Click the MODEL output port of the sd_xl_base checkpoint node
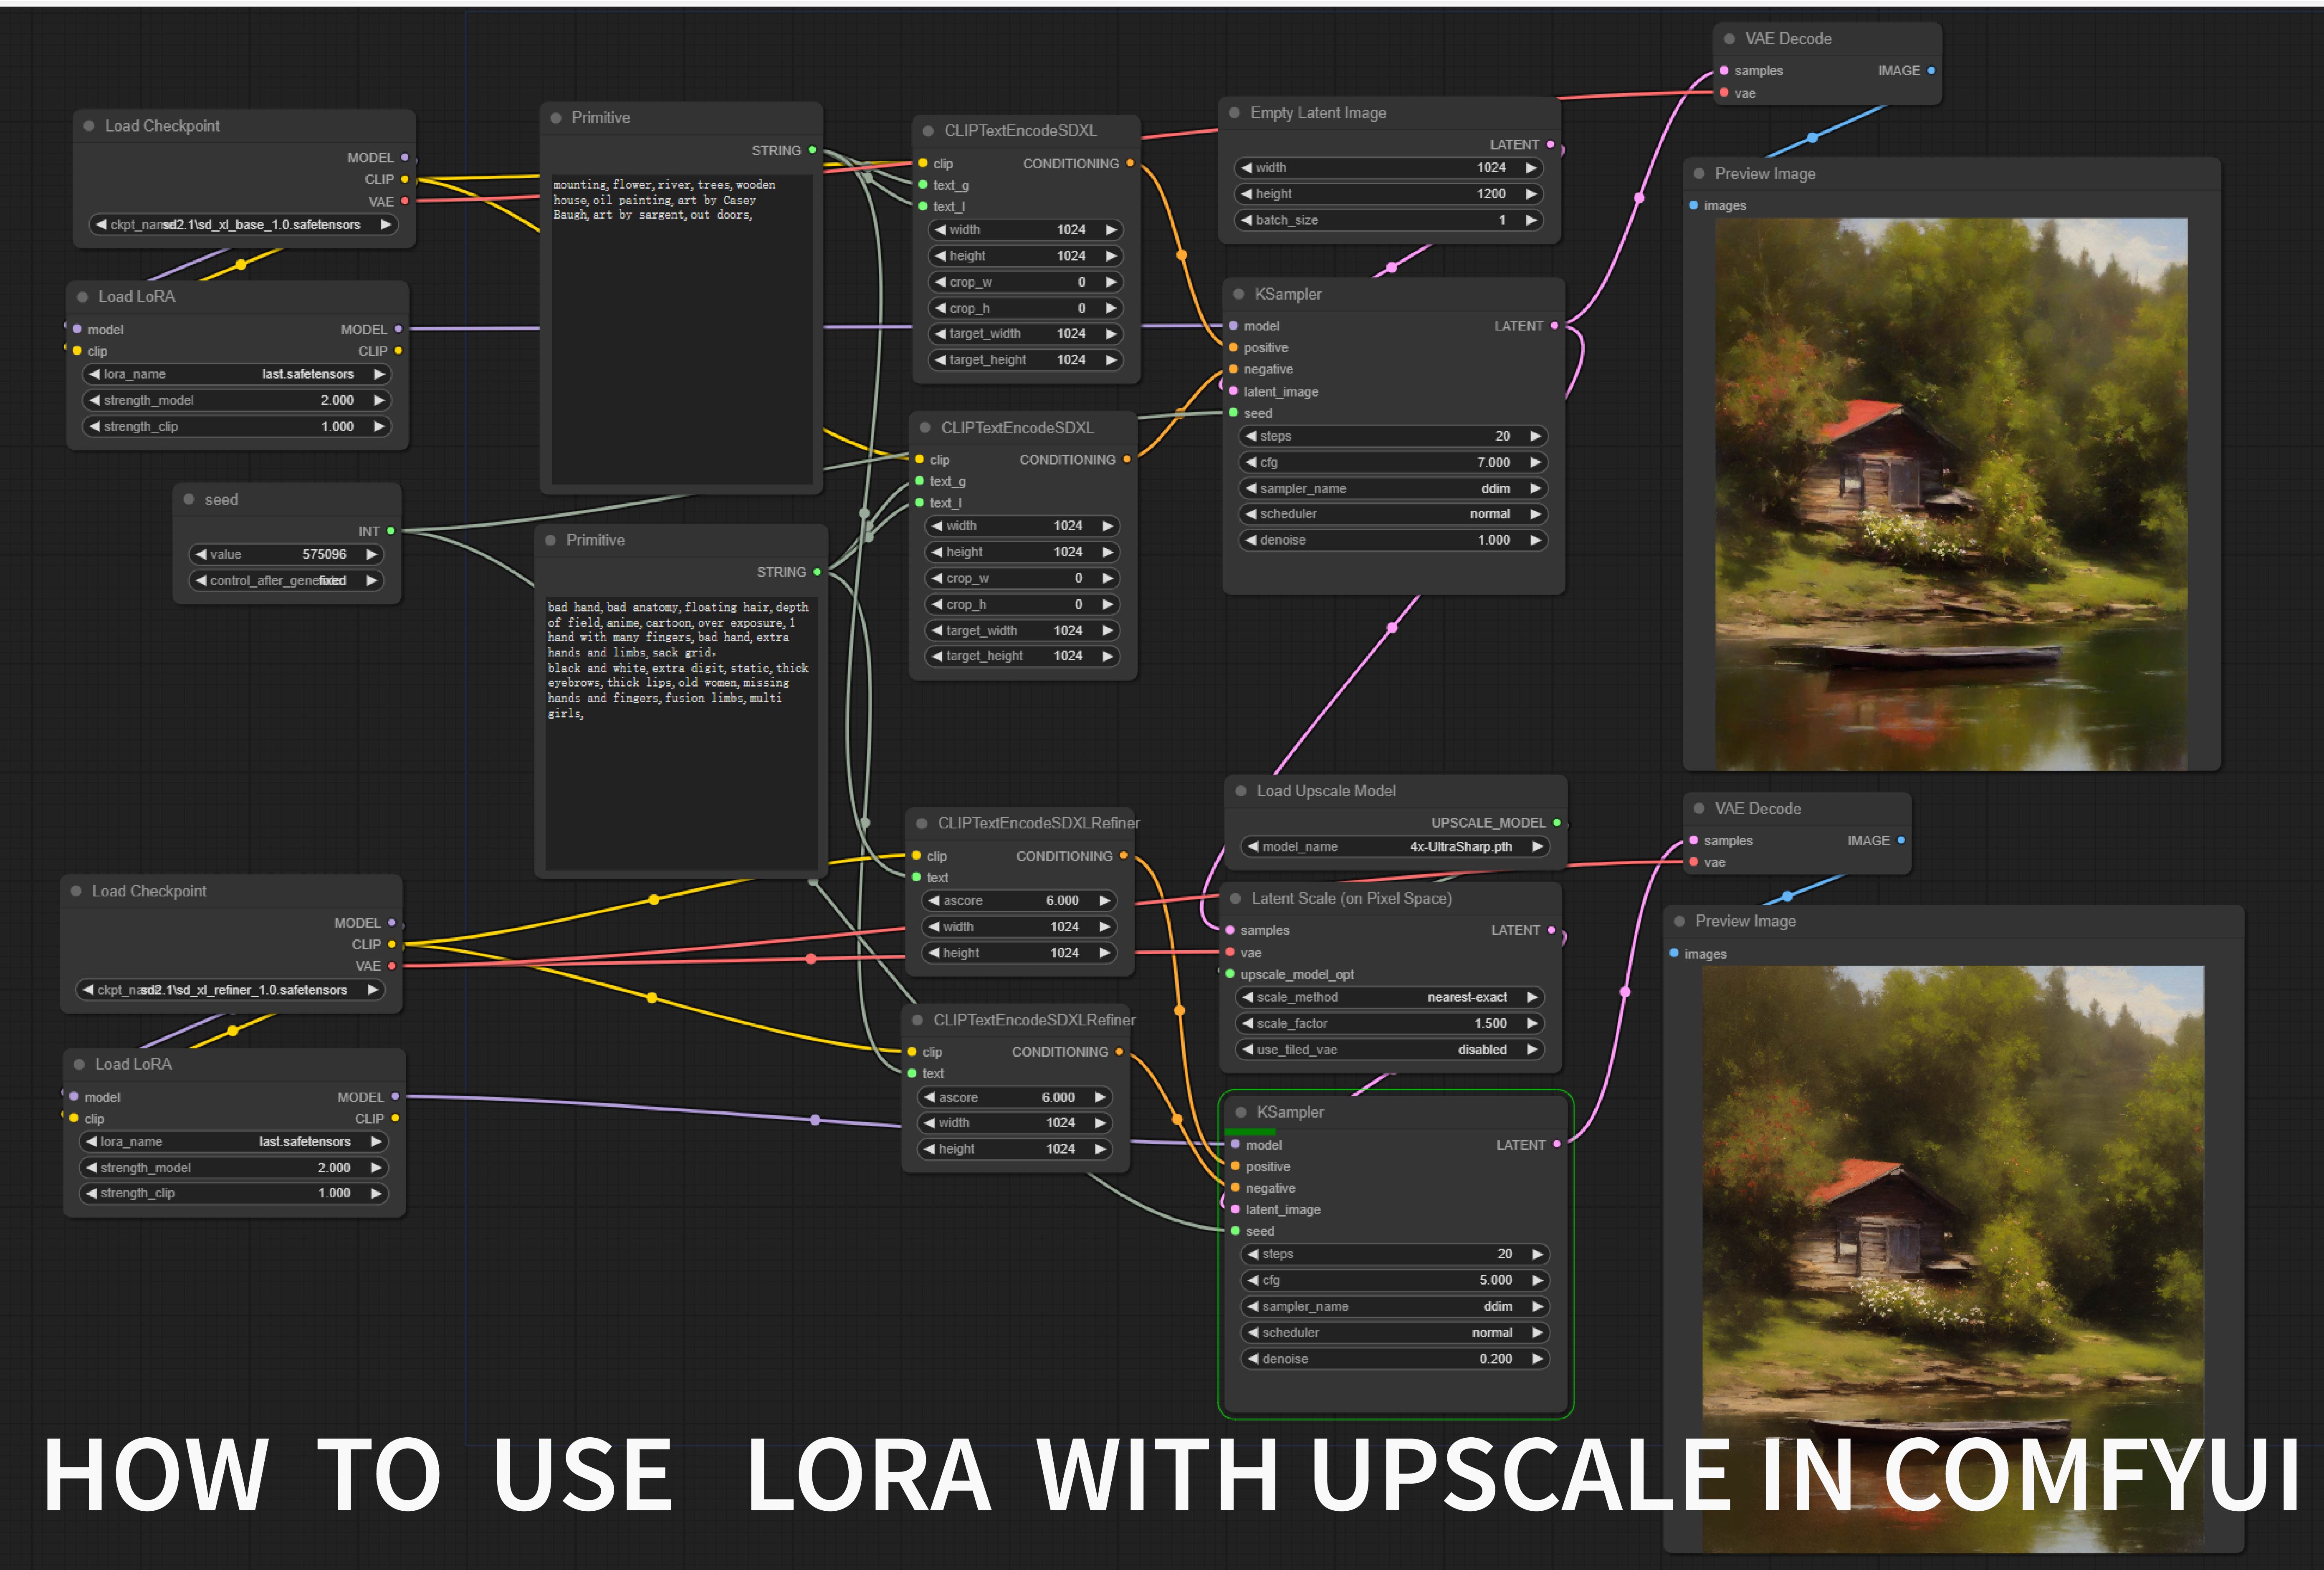This screenshot has height=1570, width=2324. (405, 158)
